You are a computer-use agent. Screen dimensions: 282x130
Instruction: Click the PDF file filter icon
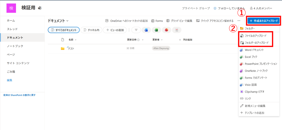click(x=177, y=30)
